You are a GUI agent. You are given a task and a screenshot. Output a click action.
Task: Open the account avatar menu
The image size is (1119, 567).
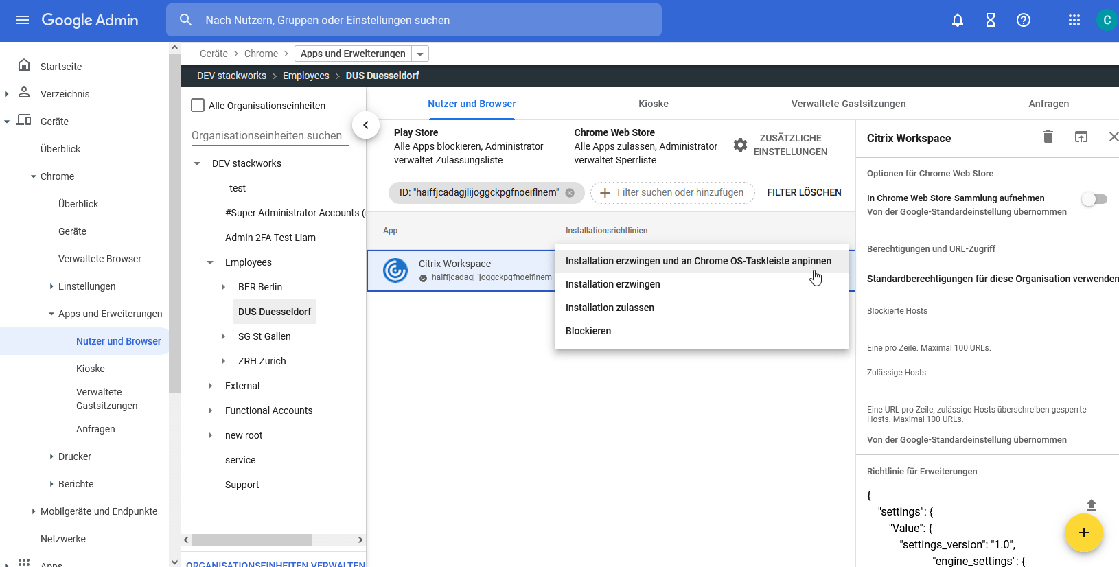[1107, 20]
